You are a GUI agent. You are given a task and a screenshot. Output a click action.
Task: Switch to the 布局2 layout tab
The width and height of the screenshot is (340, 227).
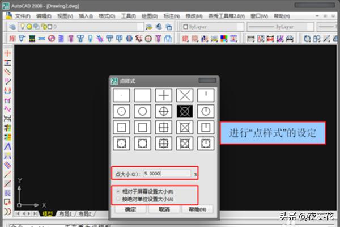click(x=85, y=214)
